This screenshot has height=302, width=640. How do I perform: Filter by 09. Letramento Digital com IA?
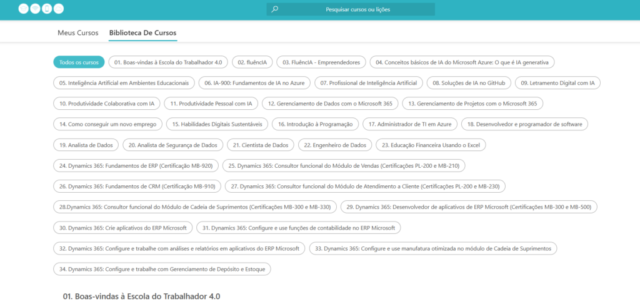[557, 83]
